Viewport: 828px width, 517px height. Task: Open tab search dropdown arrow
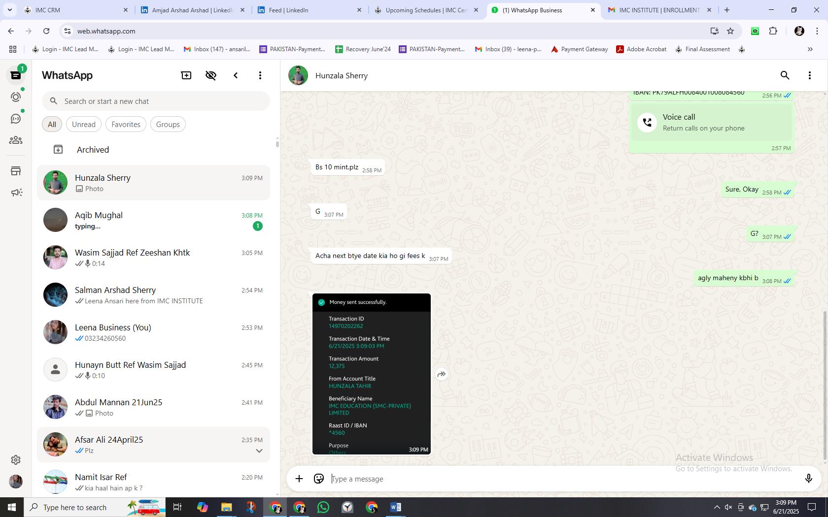pos(9,10)
